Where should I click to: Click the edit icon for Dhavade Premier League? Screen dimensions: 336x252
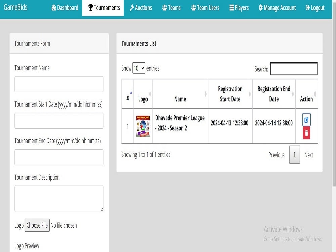pos(306,120)
